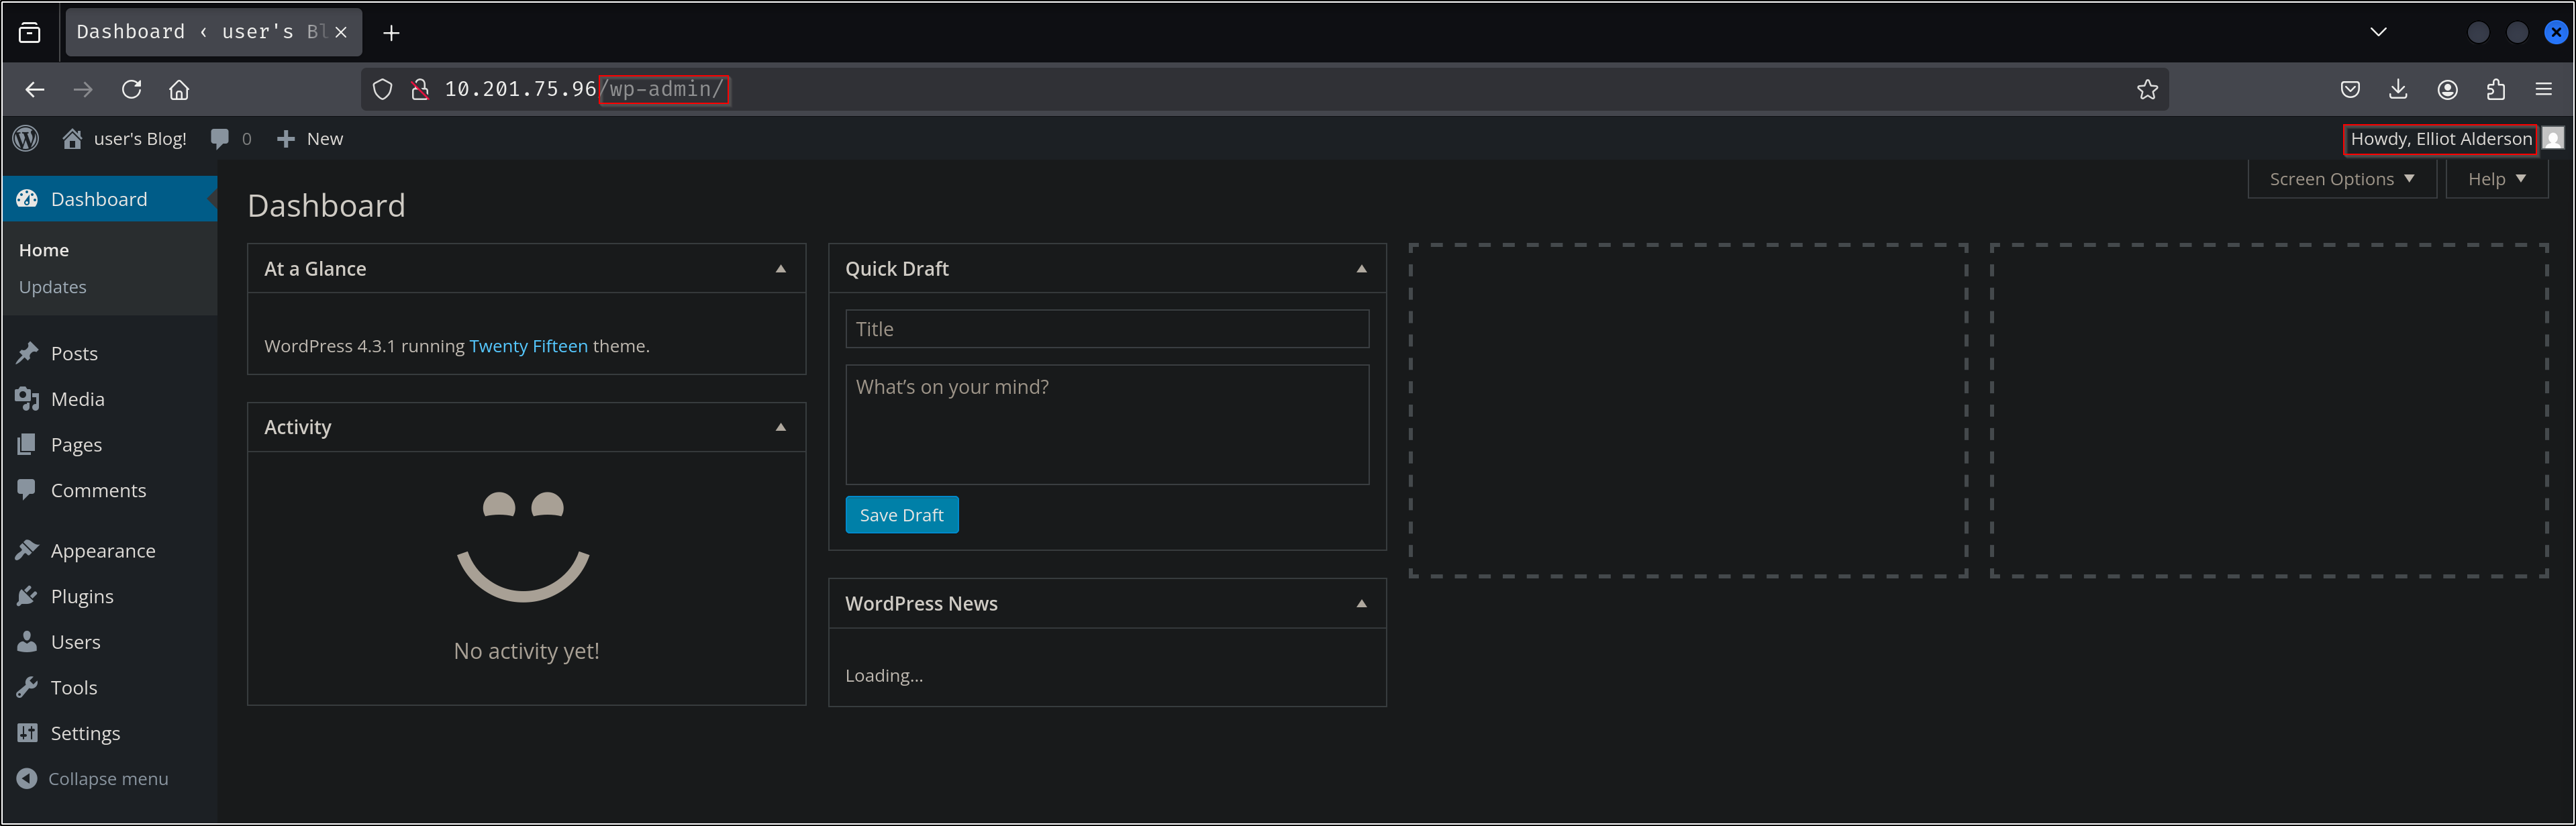Open the downloads arrow icon

2398,90
